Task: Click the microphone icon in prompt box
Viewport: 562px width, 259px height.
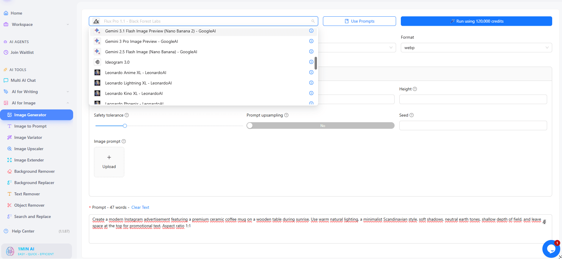Action: coord(544,222)
